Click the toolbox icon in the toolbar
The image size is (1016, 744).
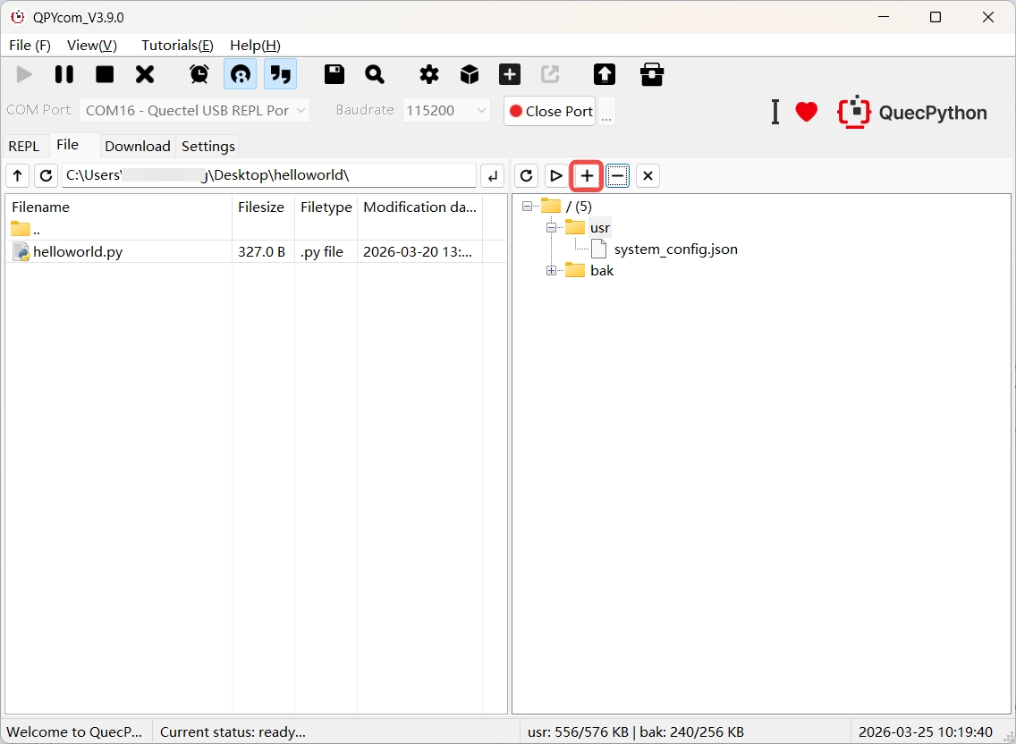pyautogui.click(x=652, y=74)
